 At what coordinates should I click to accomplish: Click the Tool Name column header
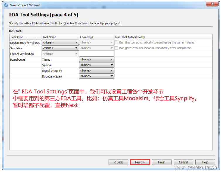pos(60,37)
